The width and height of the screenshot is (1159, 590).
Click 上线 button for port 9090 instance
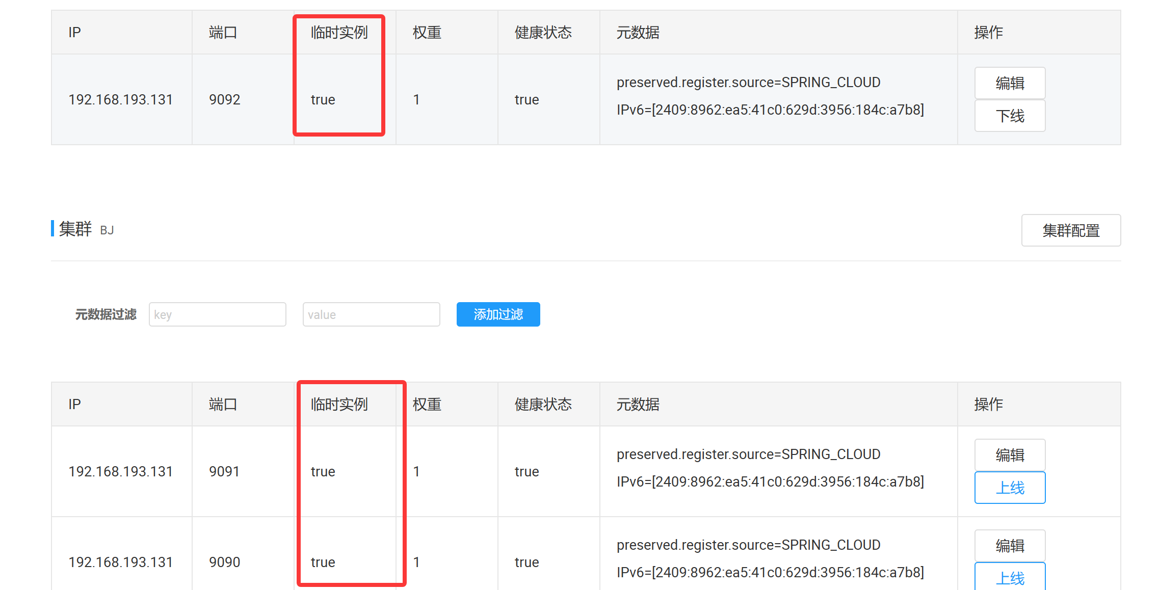1010,577
